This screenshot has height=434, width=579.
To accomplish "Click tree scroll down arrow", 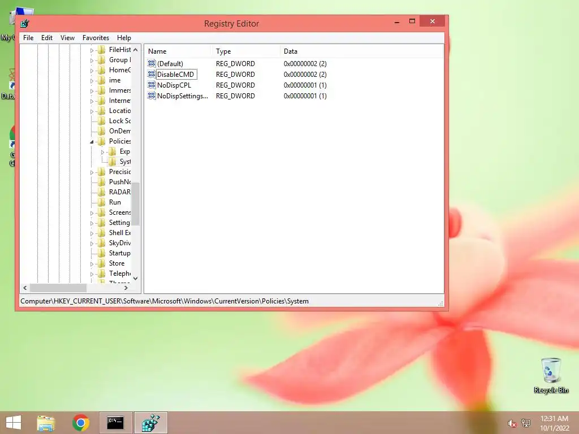I will [x=136, y=279].
